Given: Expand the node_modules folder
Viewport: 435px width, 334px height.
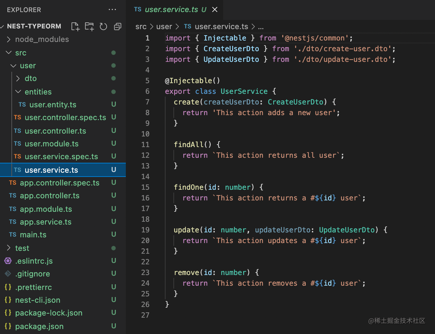Looking at the screenshot, I should point(9,39).
